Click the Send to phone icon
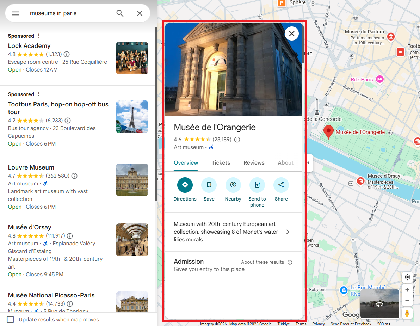 click(257, 185)
